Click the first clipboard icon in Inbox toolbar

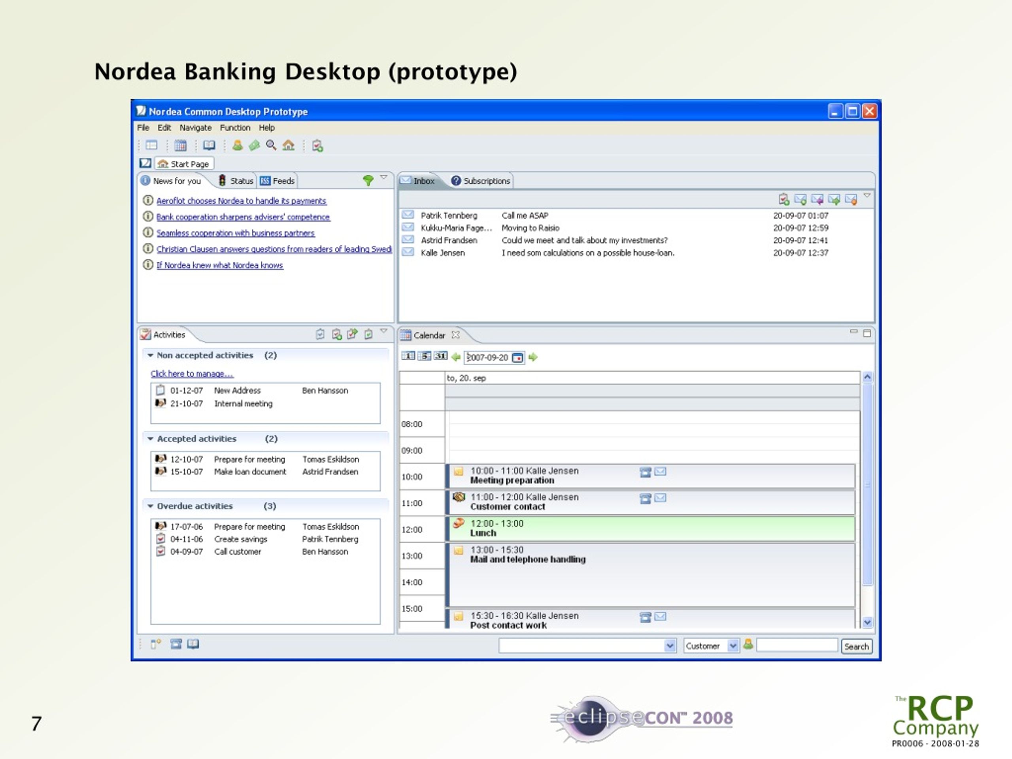pos(784,200)
